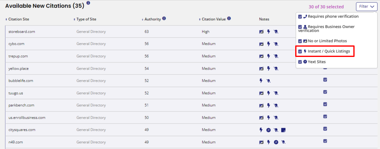Click the crossed-out icon in us.enrollbusiness.com row

click(276, 118)
